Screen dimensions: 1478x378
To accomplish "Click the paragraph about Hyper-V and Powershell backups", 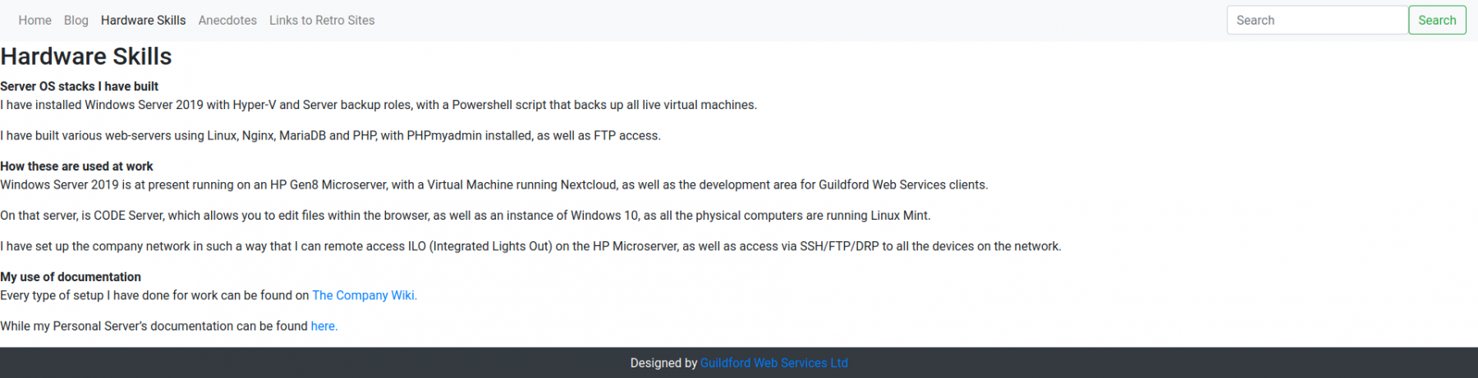I will (x=379, y=105).
